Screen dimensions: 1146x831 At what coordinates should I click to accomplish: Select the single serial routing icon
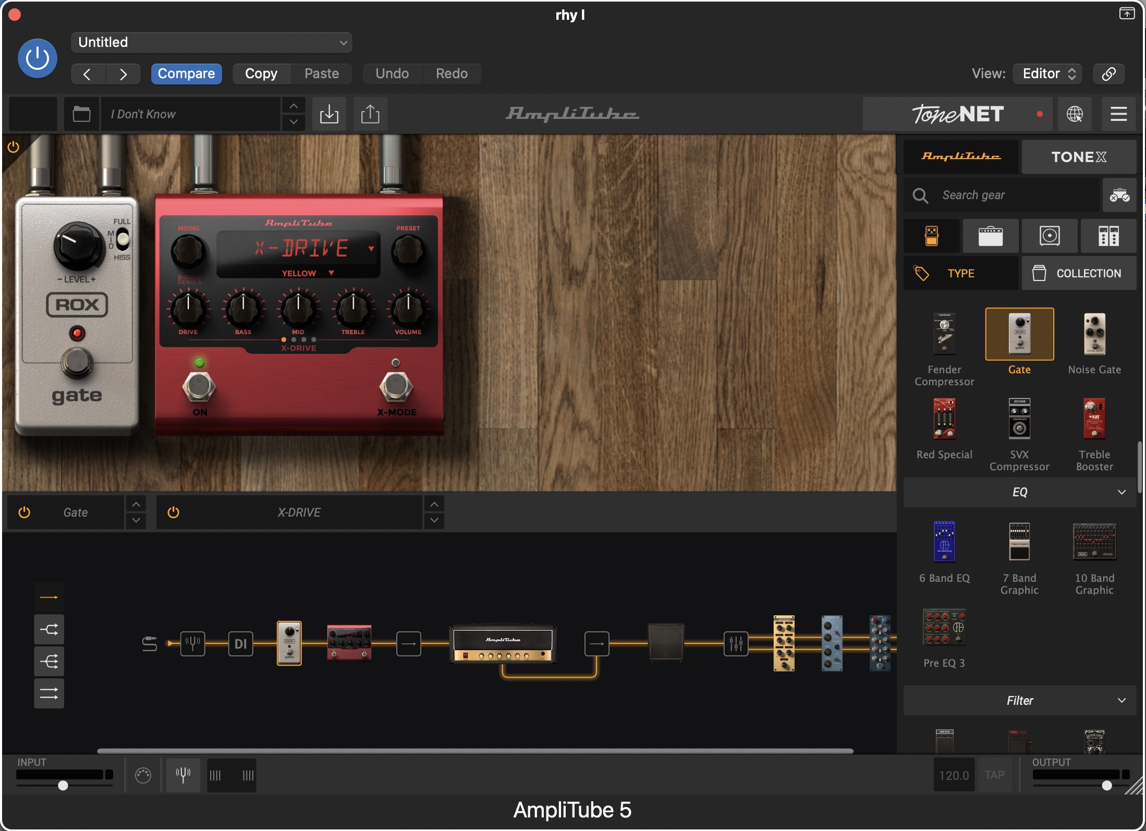49,597
